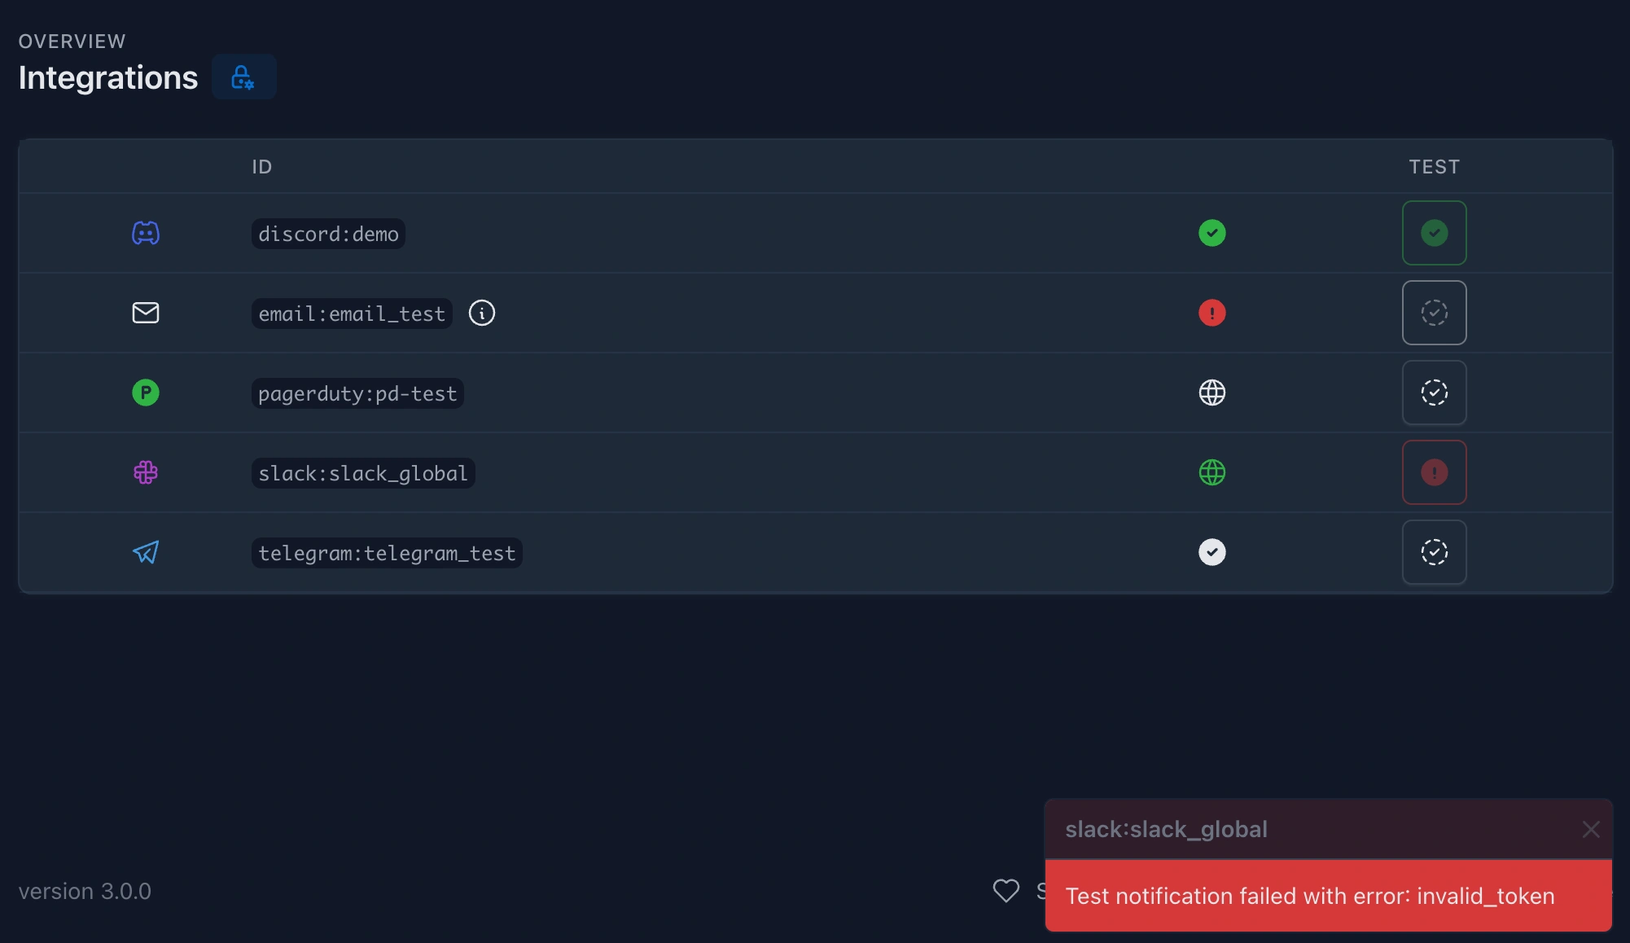This screenshot has height=943, width=1630.
Task: Click the telegram:telegram_test ID label
Action: (387, 553)
